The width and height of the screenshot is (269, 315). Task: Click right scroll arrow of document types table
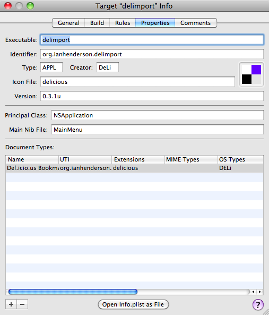pyautogui.click(x=260, y=292)
